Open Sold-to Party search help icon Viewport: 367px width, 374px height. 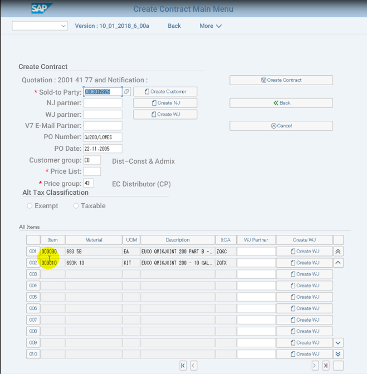pos(126,91)
